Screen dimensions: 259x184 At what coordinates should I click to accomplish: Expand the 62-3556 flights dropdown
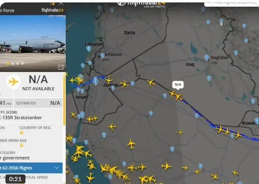point(31,168)
